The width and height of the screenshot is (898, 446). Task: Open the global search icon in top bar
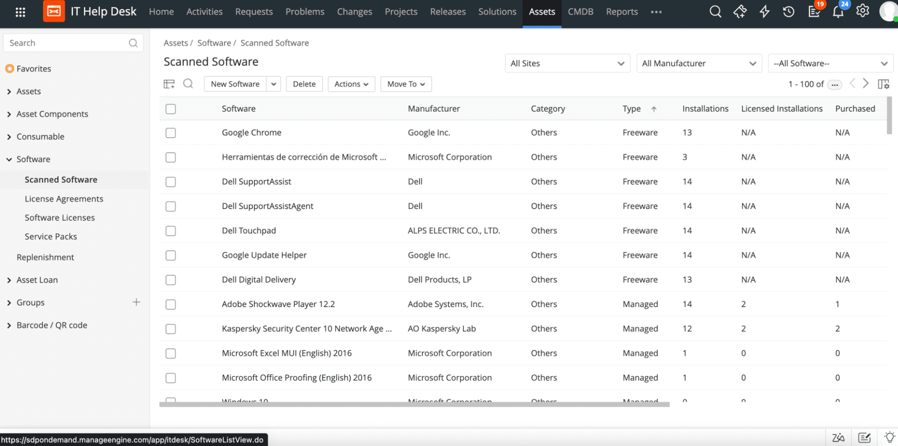coord(715,12)
